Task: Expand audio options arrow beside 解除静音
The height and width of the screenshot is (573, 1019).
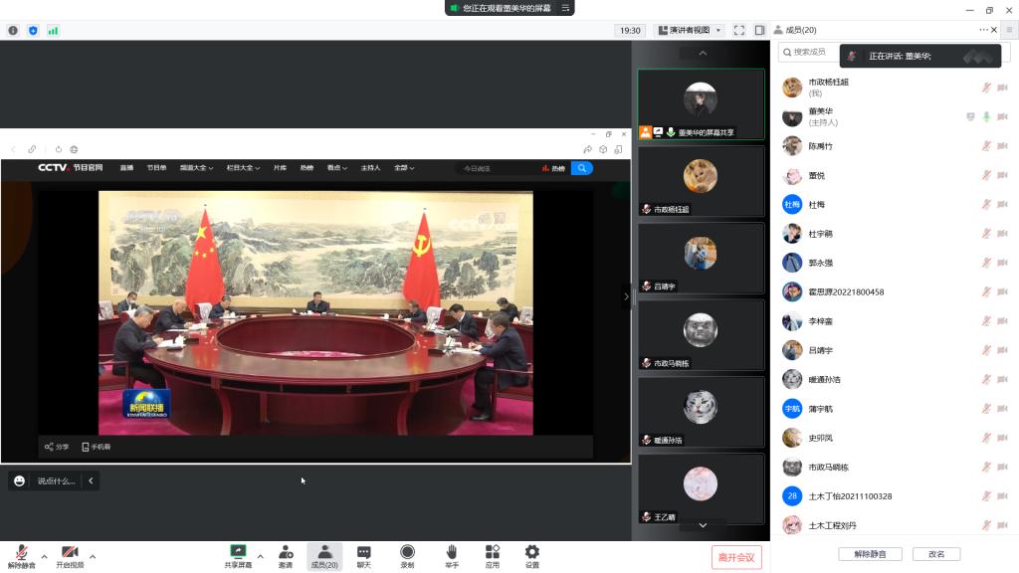Action: [44, 556]
